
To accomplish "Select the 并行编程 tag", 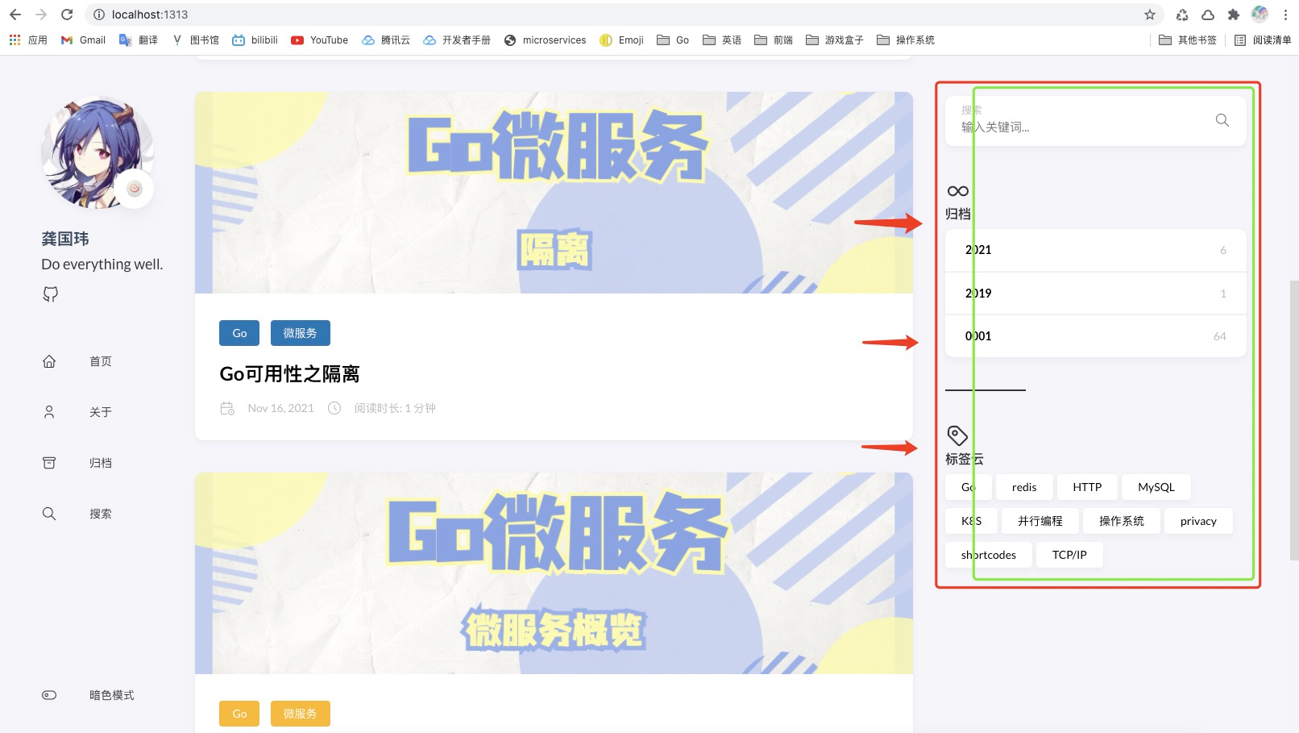I will tap(1040, 521).
